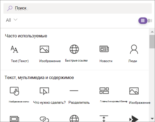Select the stacked frames icon in bottom row
Image resolution: width=155 pixels, height=122 pixels.
click(x=14, y=119)
